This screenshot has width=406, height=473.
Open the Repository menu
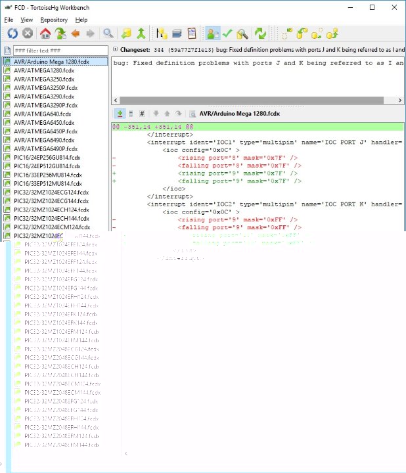(54, 20)
